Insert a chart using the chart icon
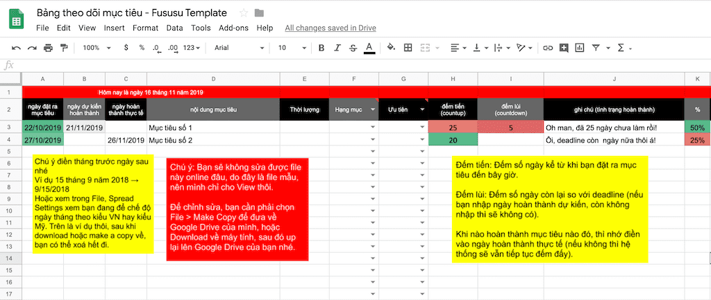 pyautogui.click(x=581, y=48)
